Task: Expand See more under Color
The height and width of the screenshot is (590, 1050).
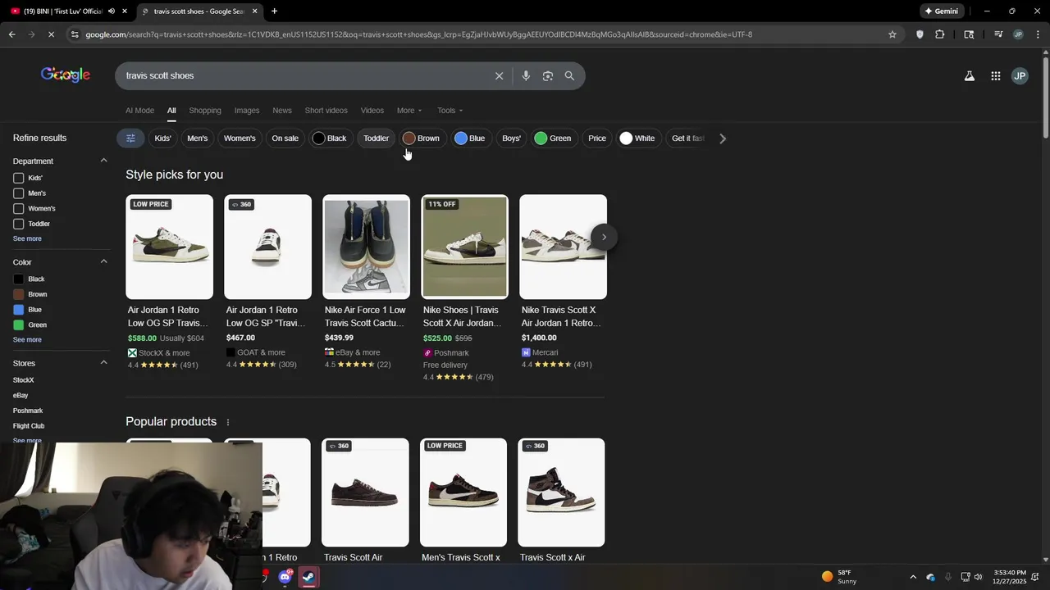Action: [27, 339]
